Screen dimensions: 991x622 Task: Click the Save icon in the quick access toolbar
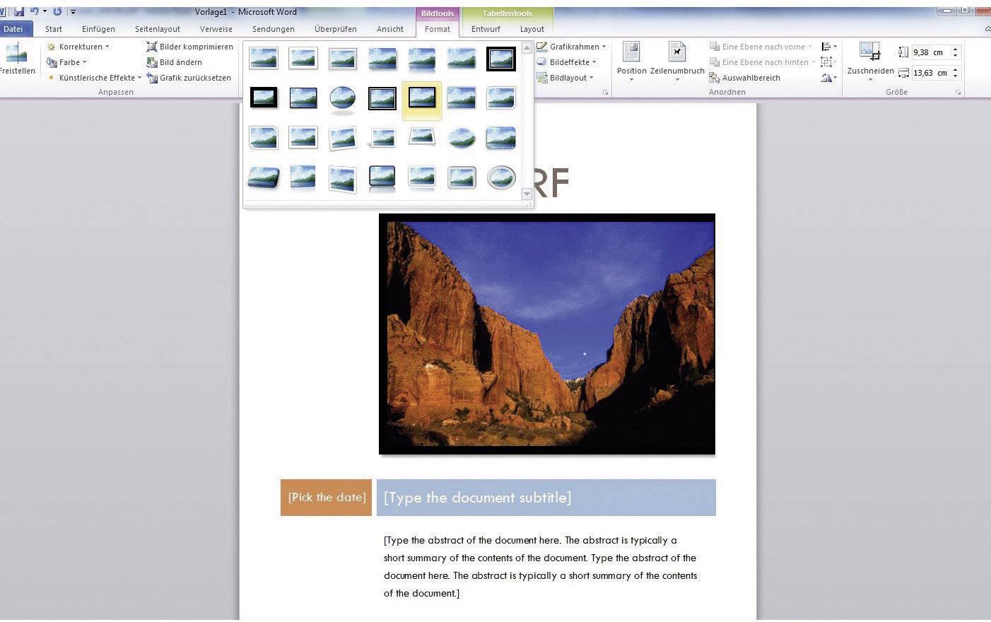(19, 11)
